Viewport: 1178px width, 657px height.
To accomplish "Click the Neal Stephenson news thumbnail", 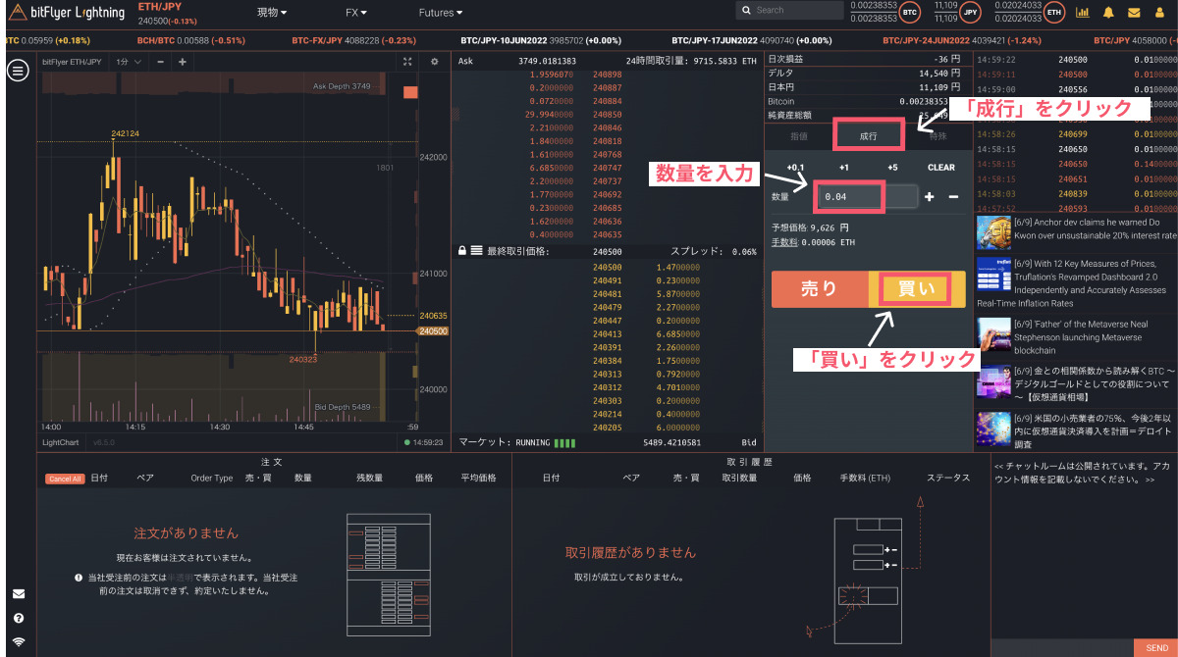I will [x=994, y=334].
